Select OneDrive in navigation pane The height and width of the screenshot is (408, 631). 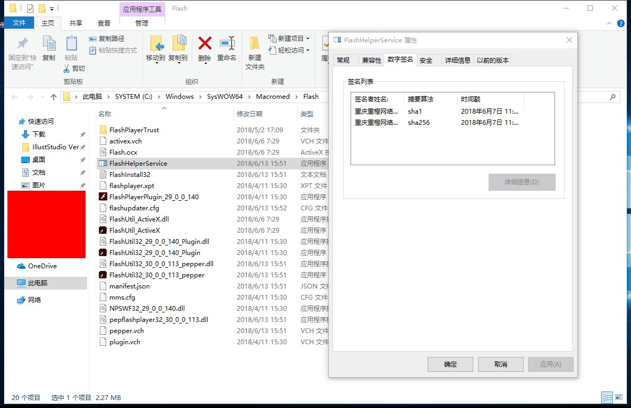click(42, 266)
